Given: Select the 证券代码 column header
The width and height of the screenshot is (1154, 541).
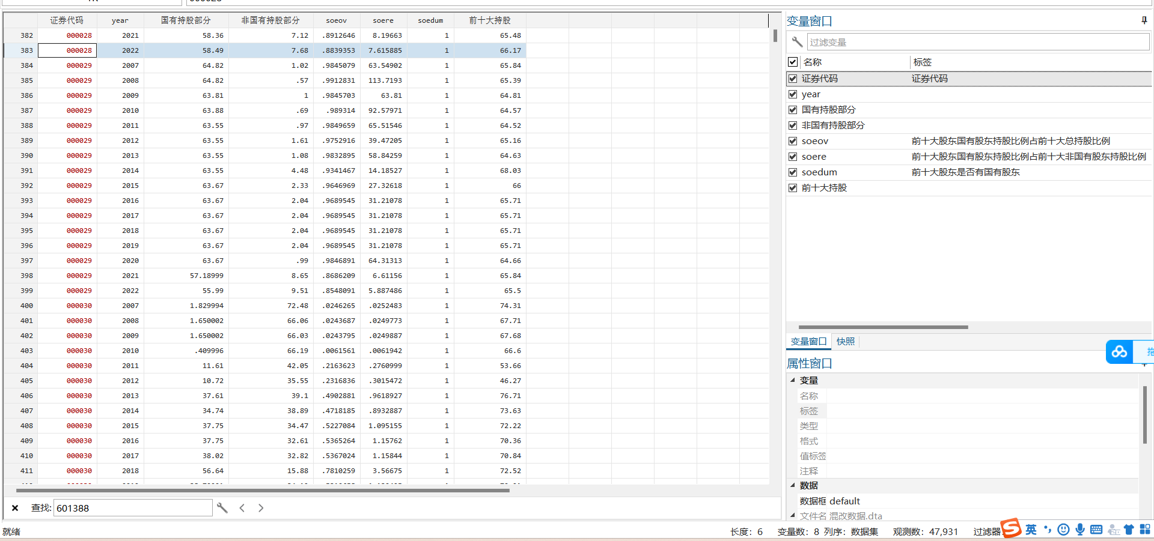Looking at the screenshot, I should tap(67, 20).
